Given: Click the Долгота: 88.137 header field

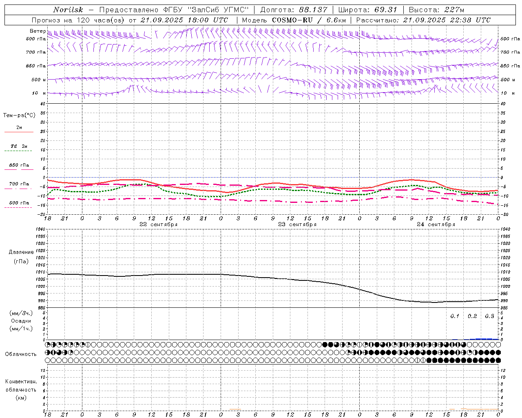Looking at the screenshot, I should coord(294,10).
